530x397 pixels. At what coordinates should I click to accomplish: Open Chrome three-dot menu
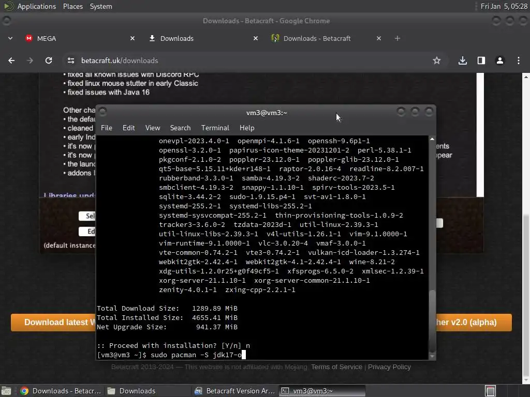point(519,60)
